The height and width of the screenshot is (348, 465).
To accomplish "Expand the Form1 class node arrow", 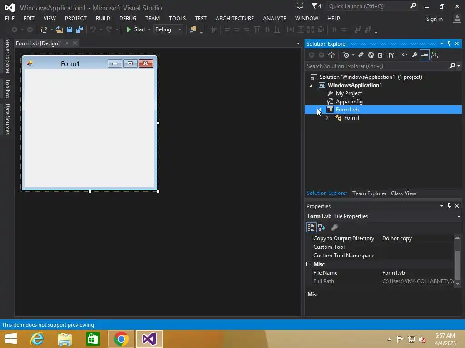I will point(327,118).
